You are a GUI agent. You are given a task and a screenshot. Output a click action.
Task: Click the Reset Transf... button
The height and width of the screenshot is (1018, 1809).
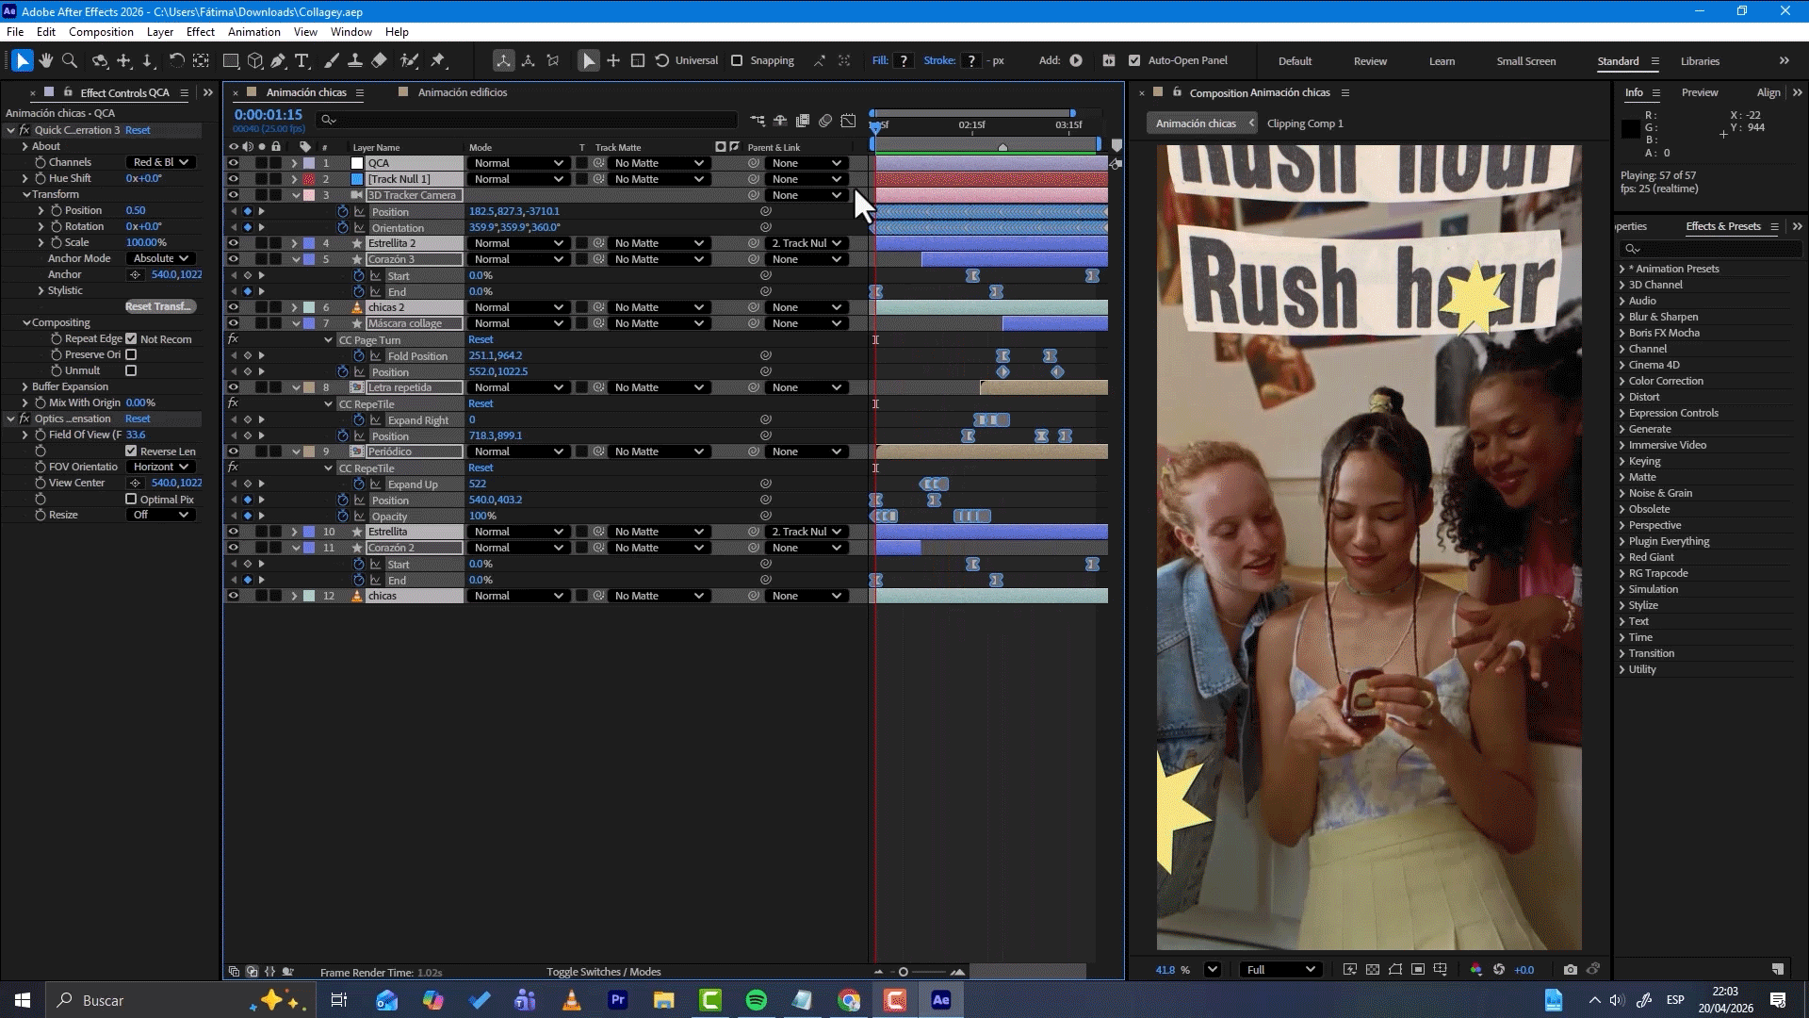(x=160, y=306)
